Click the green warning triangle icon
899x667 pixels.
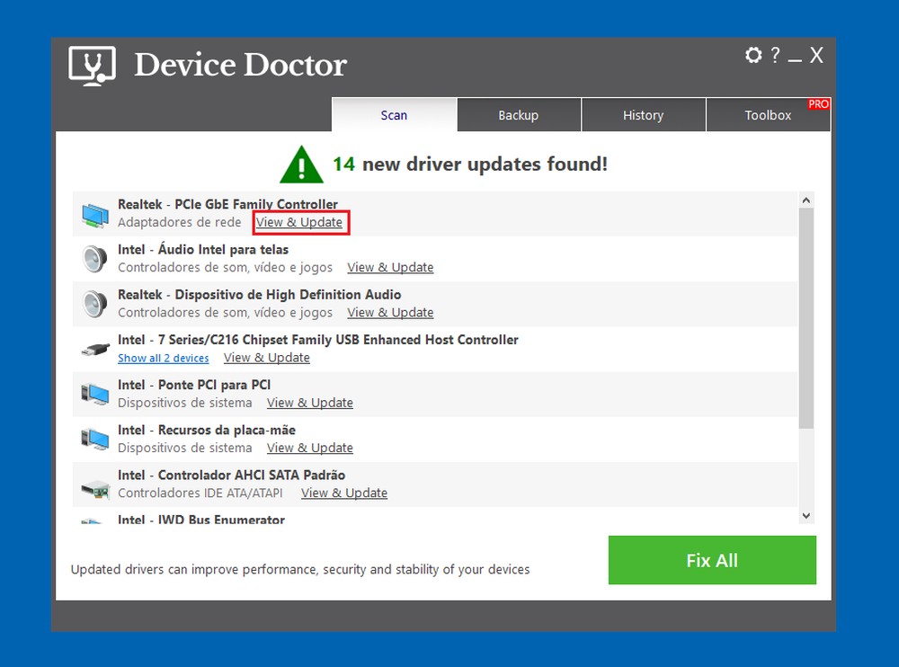point(301,164)
